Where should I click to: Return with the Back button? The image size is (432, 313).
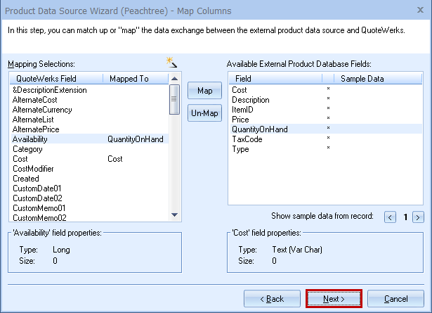tap(272, 299)
